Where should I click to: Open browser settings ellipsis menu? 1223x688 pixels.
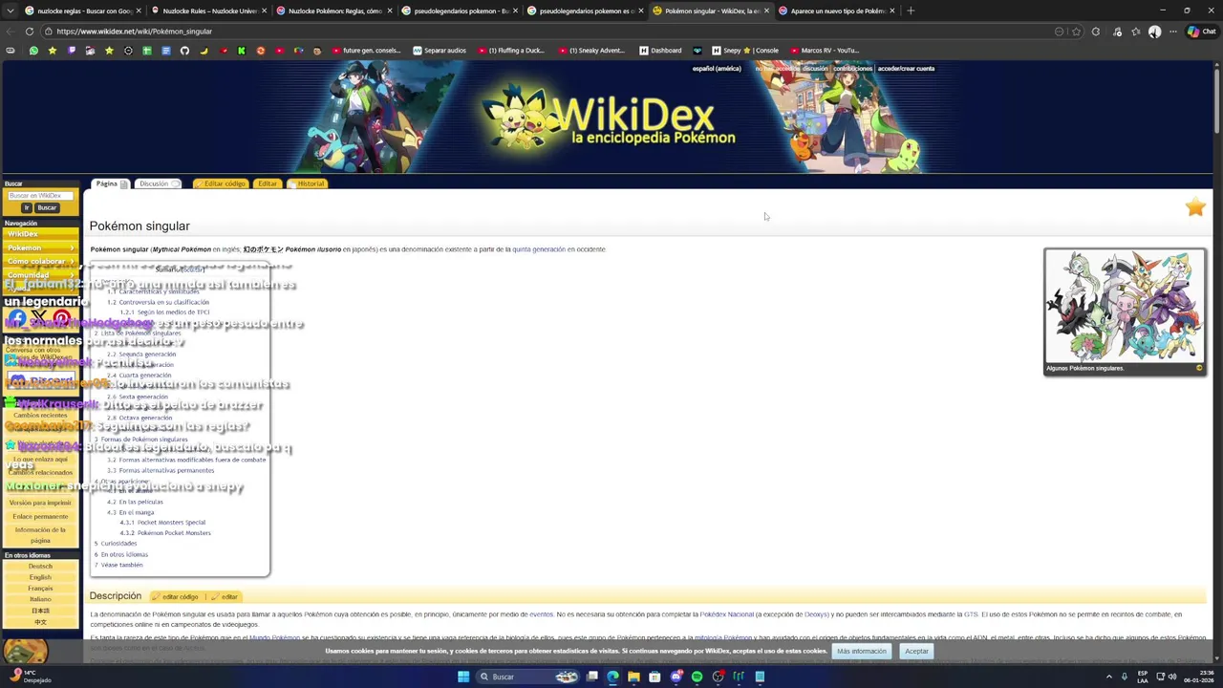pos(1173,32)
